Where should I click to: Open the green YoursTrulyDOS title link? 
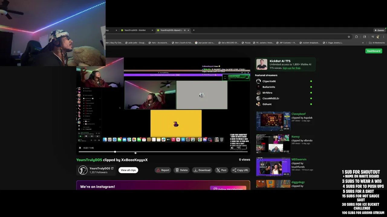89,160
